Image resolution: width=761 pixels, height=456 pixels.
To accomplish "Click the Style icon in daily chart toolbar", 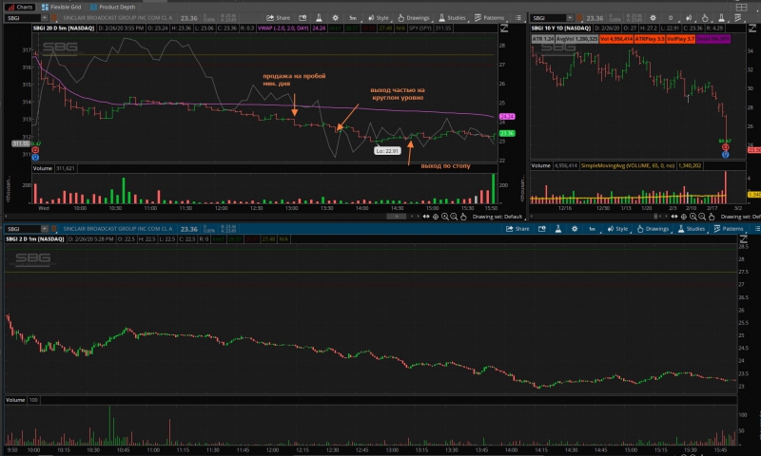I will point(689,18).
